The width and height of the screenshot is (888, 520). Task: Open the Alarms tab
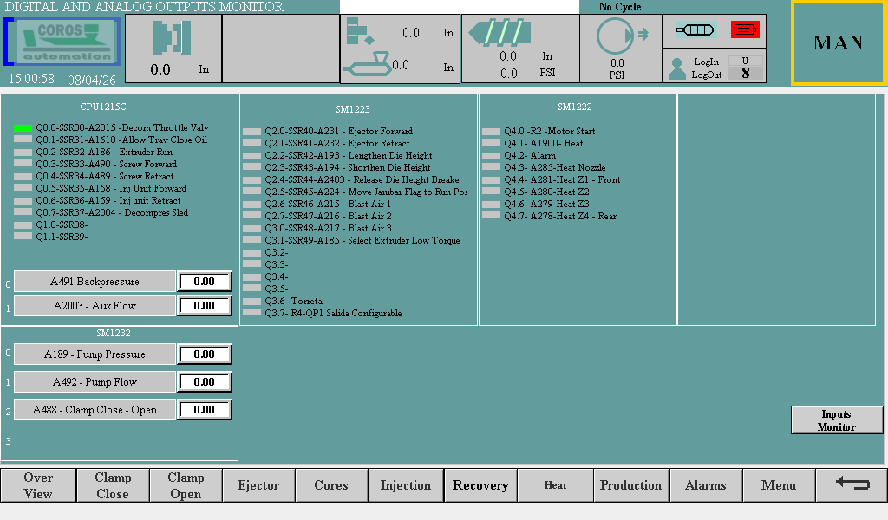(705, 485)
